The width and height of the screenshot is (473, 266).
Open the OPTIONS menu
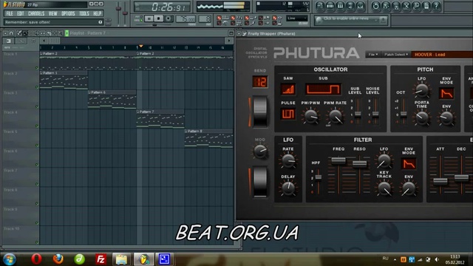68,13
